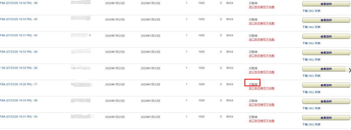
Task: Open shipment FBA (07/23/20 19:33 PM) - 93
Action: tap(19, 19)
